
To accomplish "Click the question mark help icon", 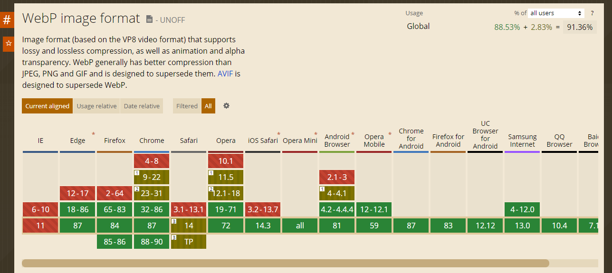I will pos(592,13).
